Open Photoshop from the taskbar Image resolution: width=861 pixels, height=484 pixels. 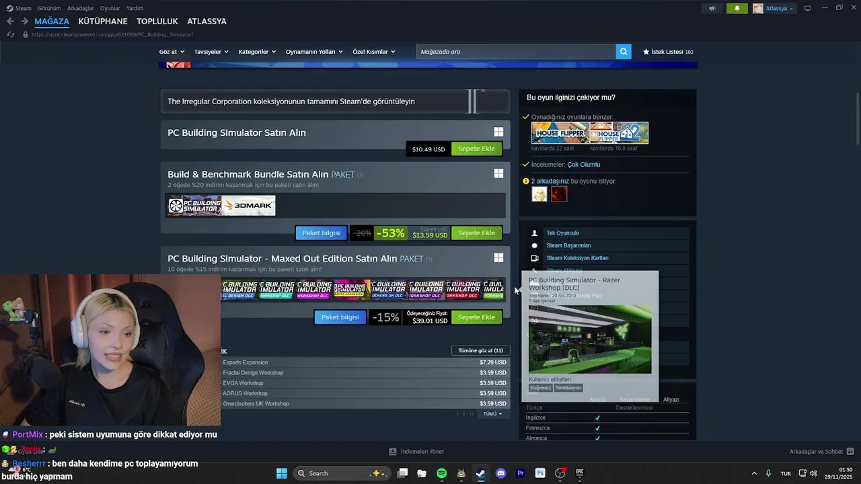click(539, 473)
